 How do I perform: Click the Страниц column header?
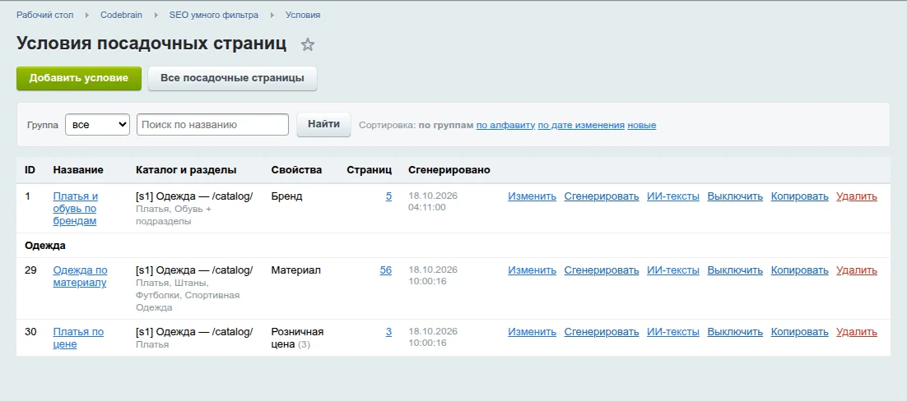coord(369,170)
